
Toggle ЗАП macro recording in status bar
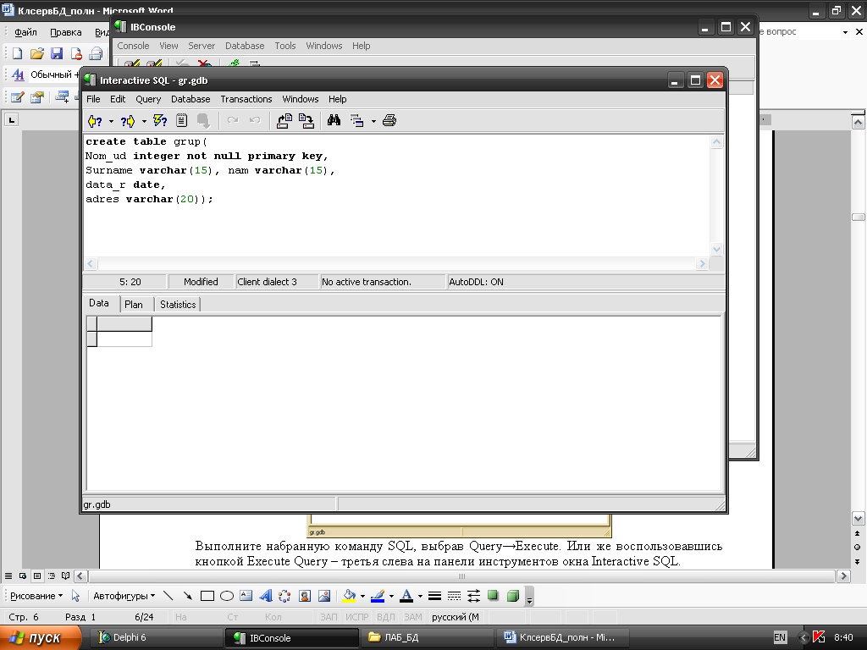point(329,617)
